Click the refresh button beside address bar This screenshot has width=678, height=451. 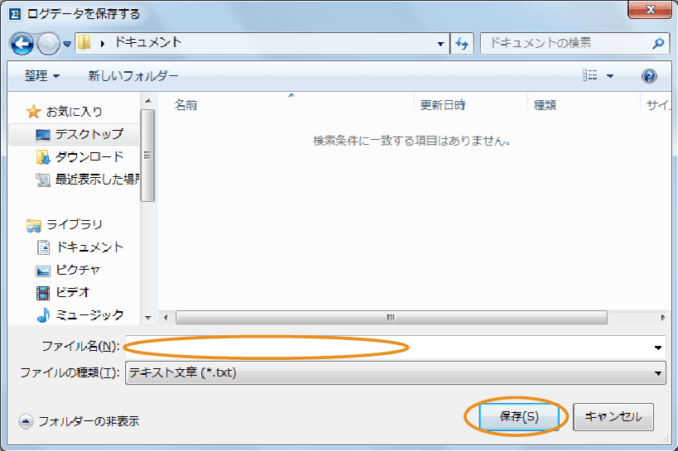point(462,44)
